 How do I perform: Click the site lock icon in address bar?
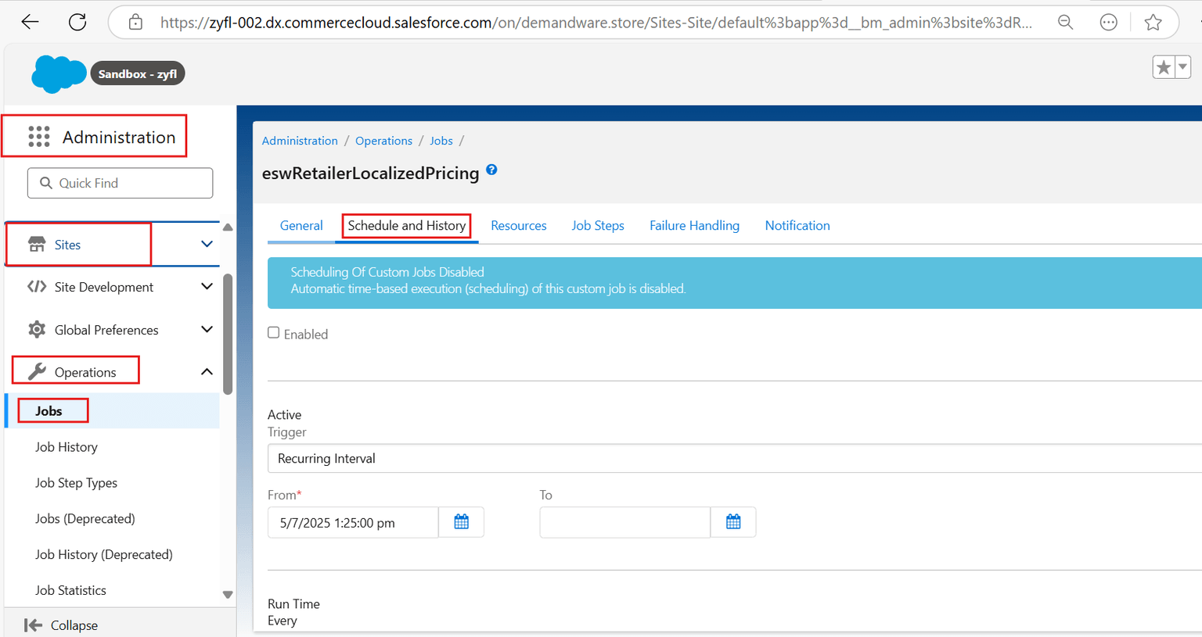(135, 22)
